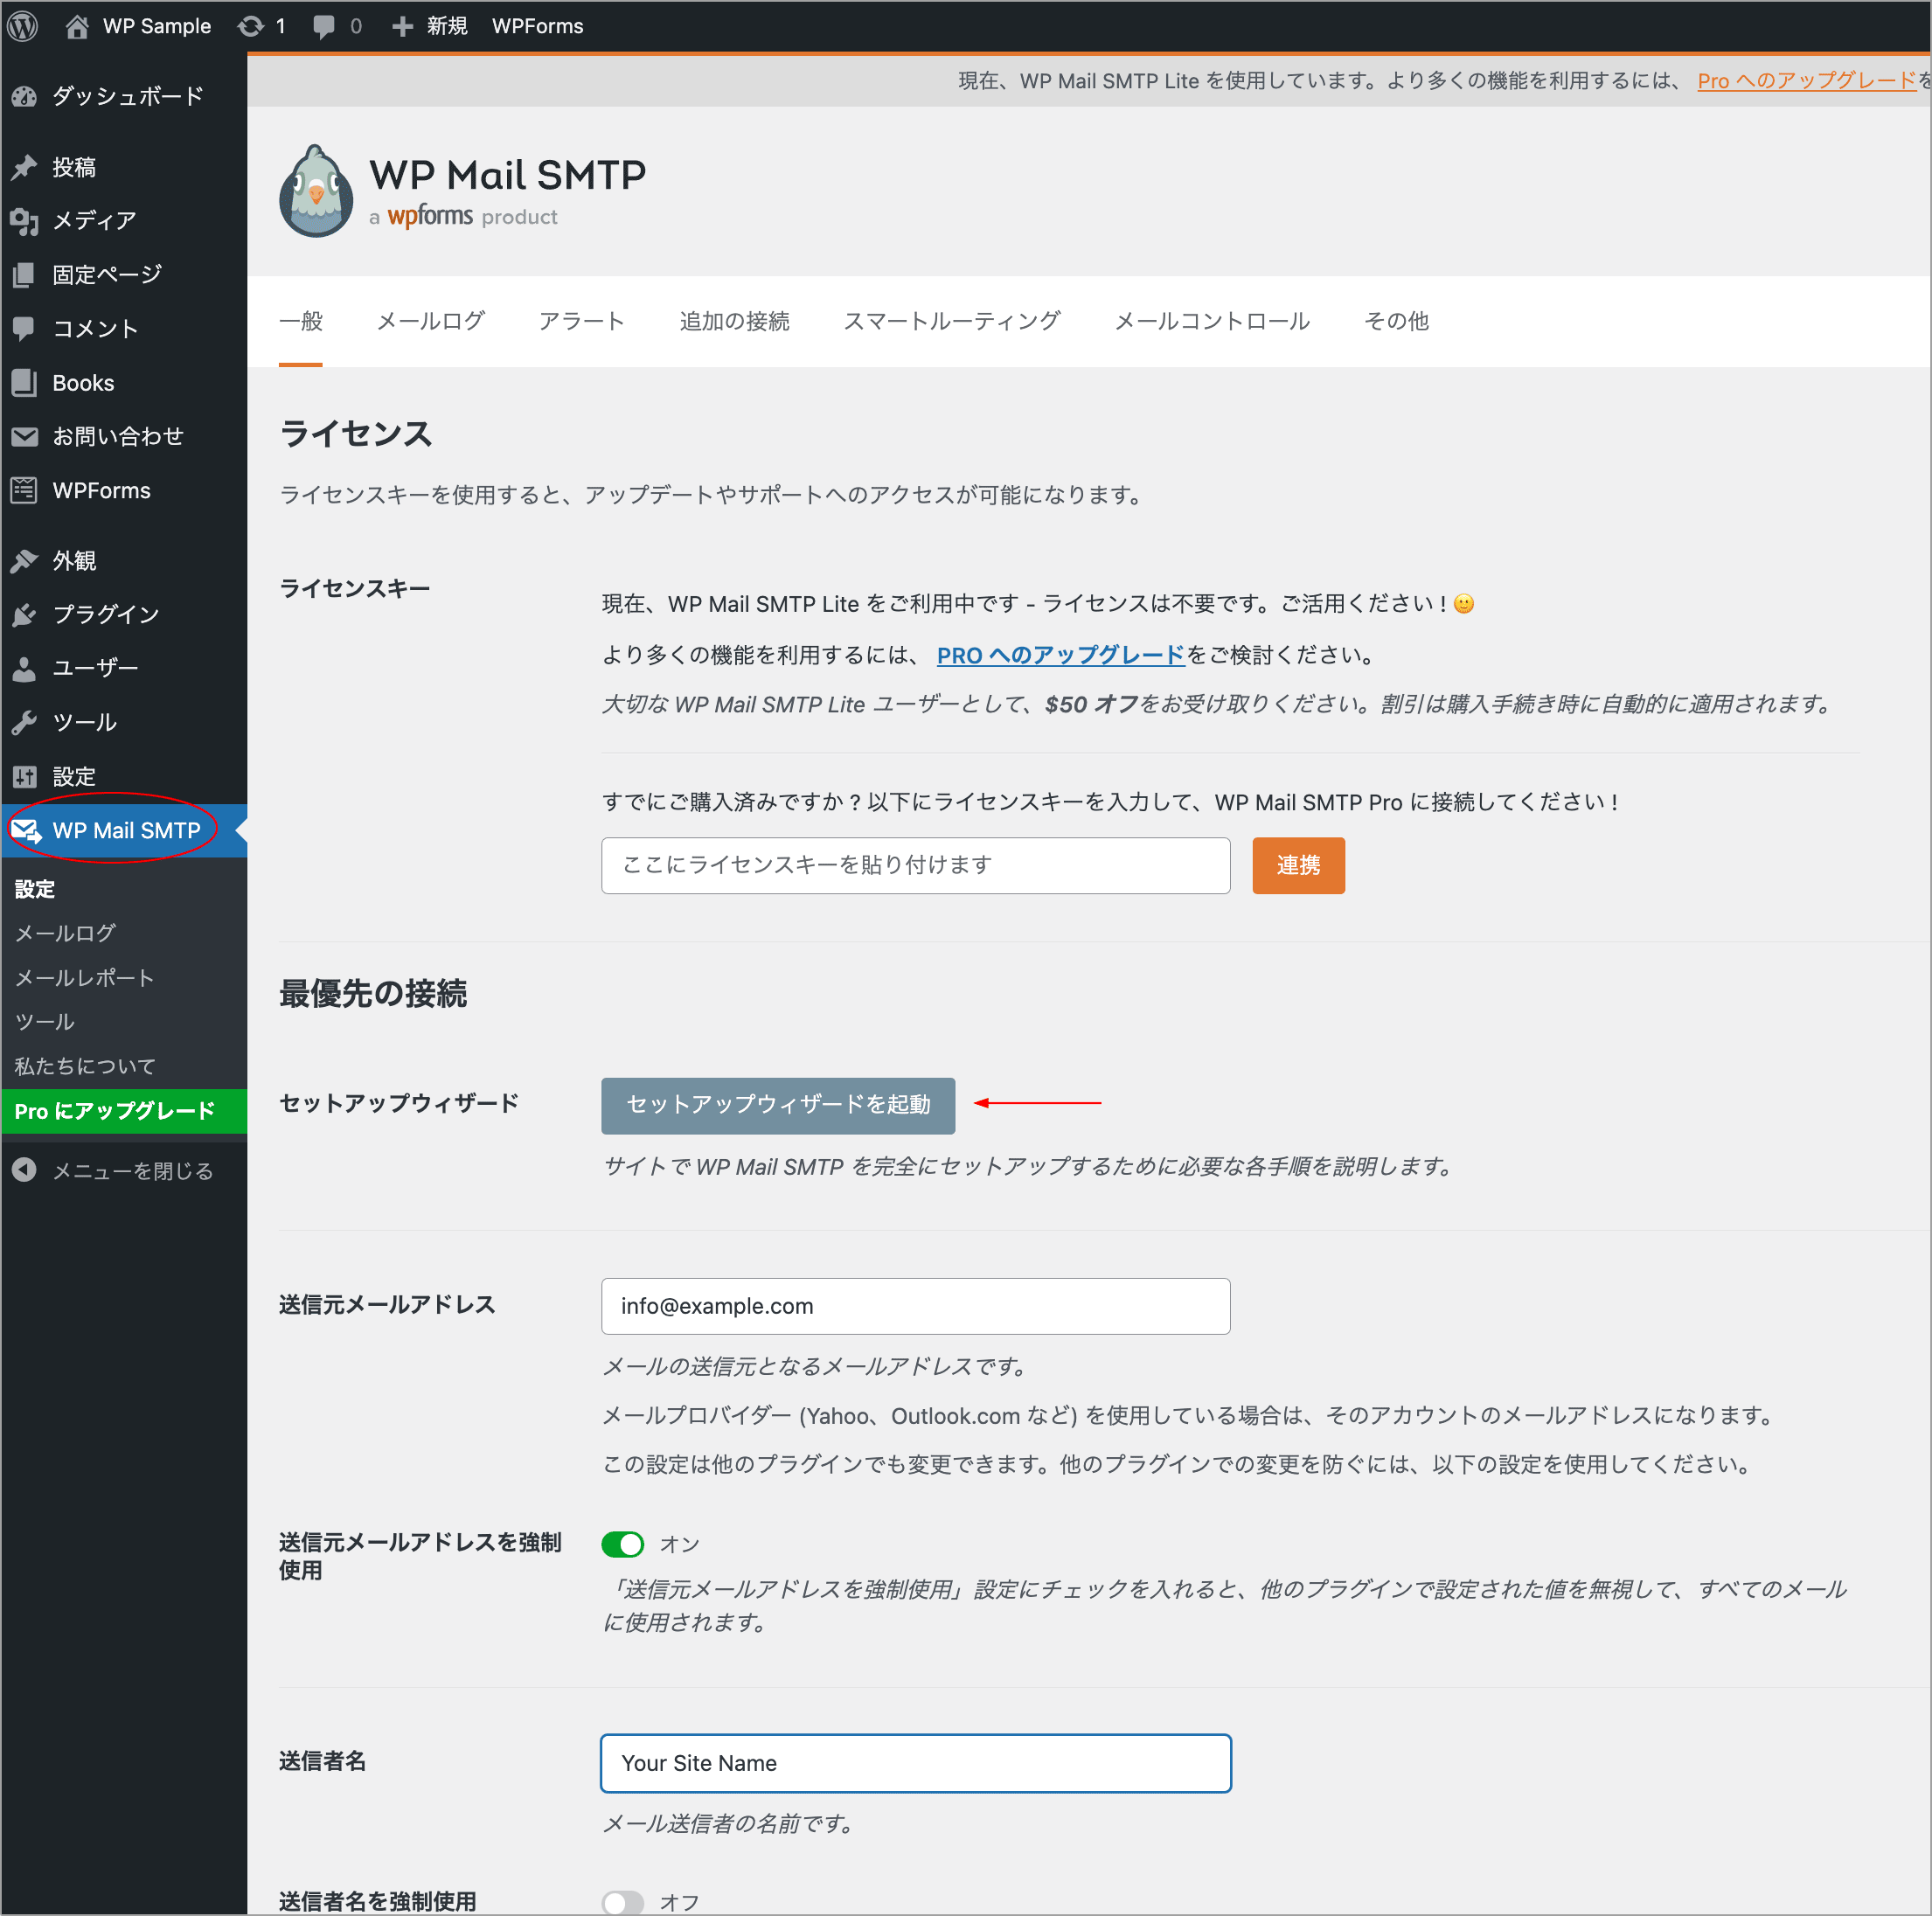The width and height of the screenshot is (1932, 1916).
Task: Focus the license key input field
Action: click(x=914, y=865)
